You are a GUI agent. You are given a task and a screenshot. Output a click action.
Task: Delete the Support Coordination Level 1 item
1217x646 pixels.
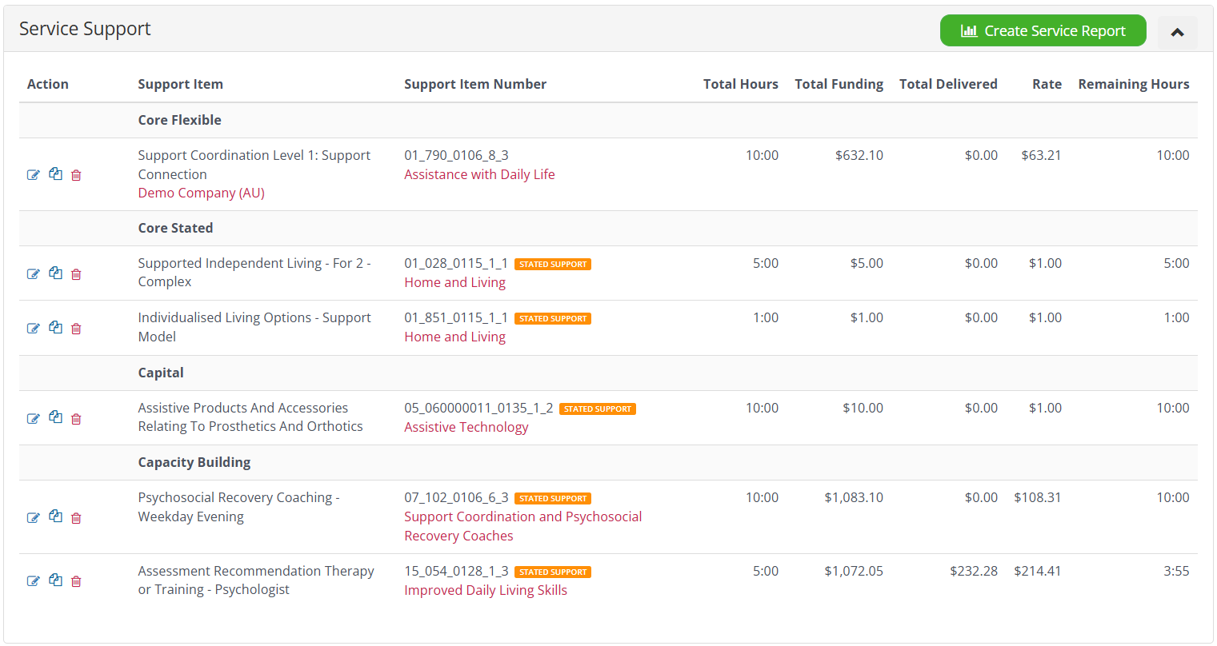(76, 175)
